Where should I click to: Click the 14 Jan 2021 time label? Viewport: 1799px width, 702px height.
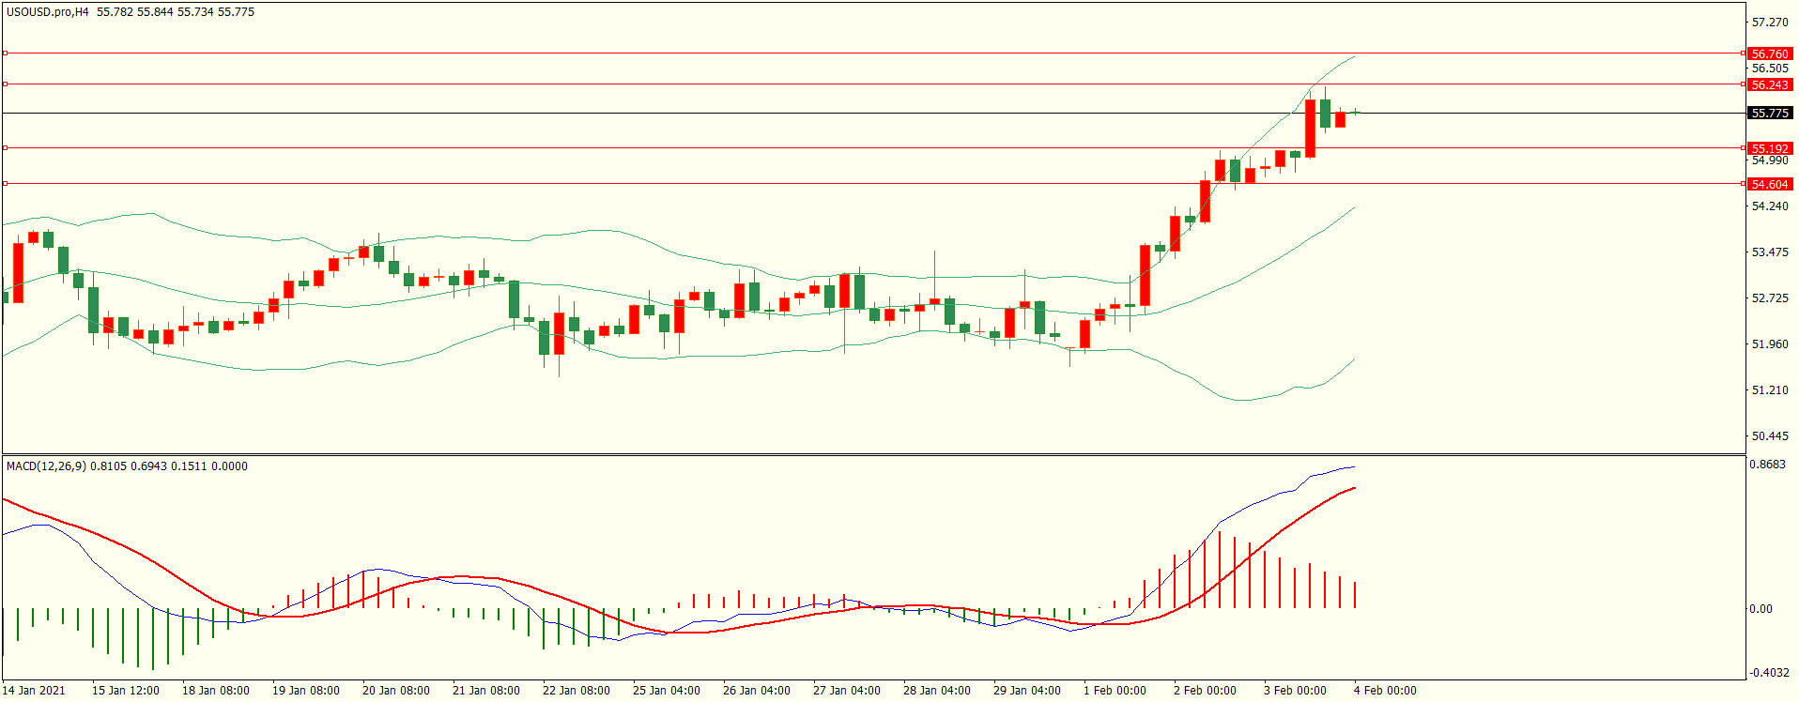[x=34, y=690]
